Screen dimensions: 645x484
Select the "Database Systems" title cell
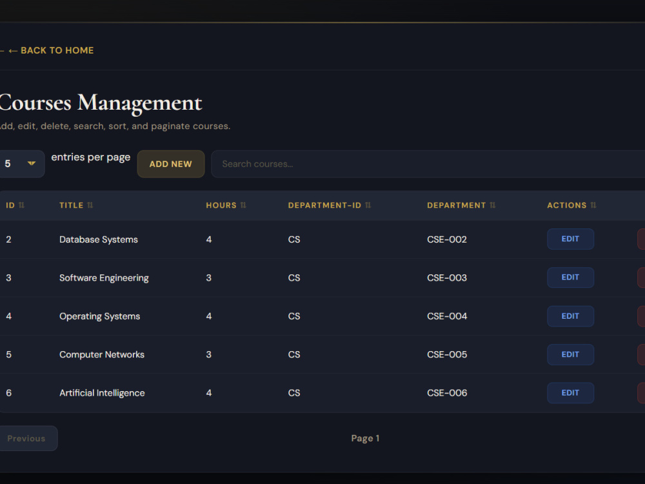pyautogui.click(x=99, y=239)
